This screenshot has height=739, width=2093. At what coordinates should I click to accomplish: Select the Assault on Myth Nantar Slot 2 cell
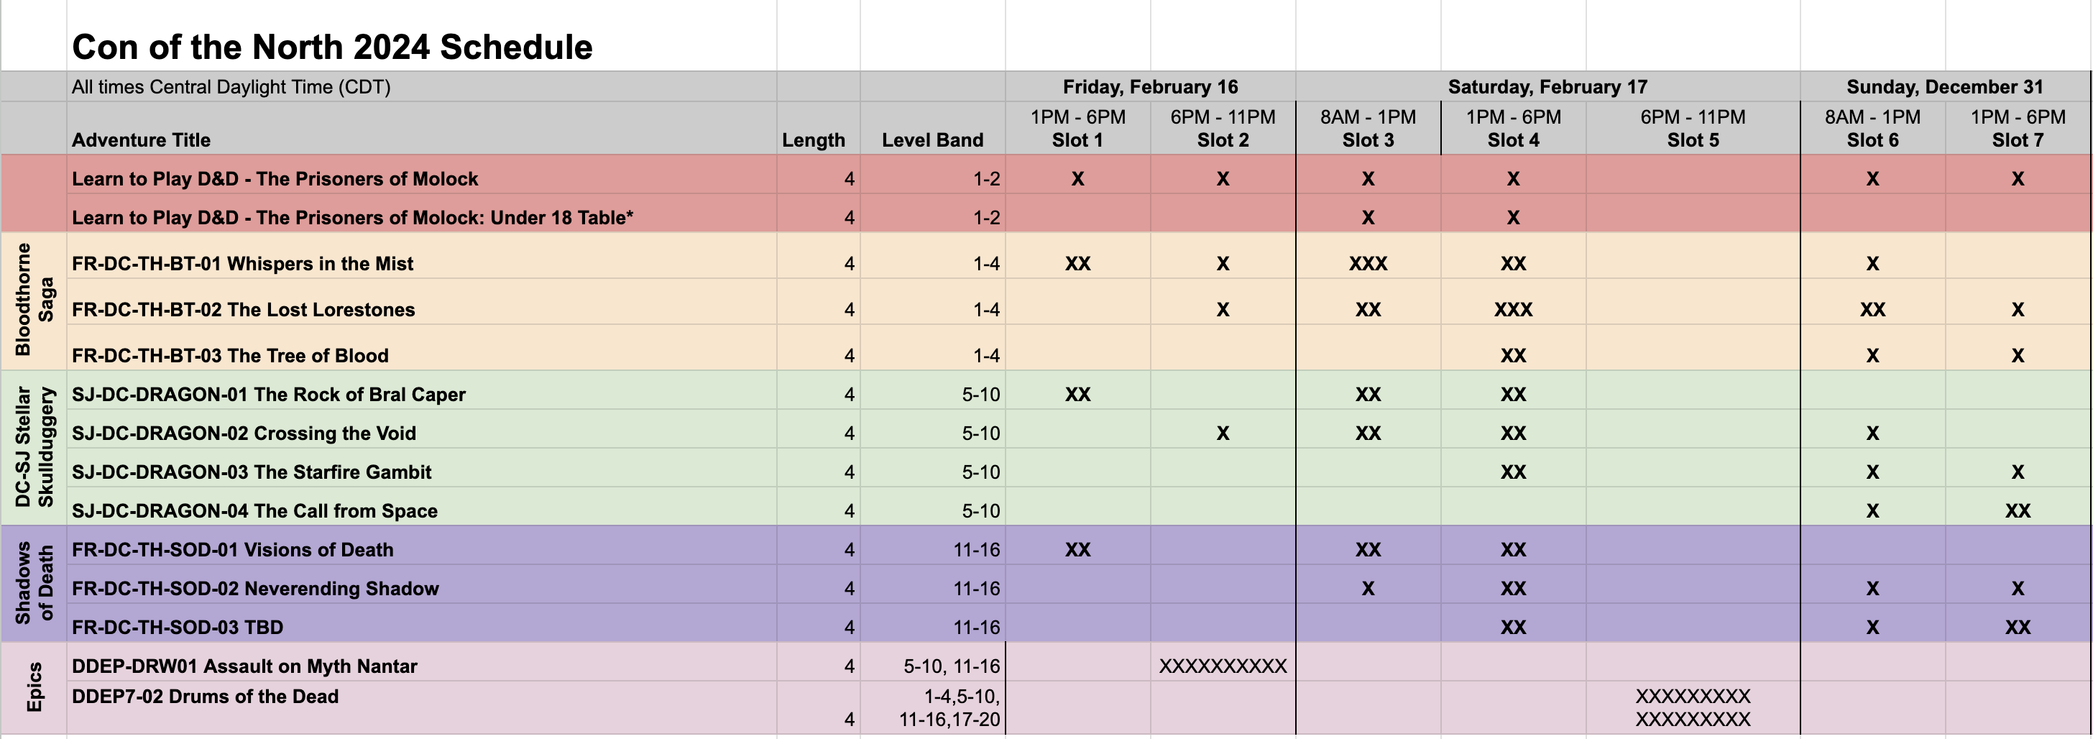(1222, 666)
